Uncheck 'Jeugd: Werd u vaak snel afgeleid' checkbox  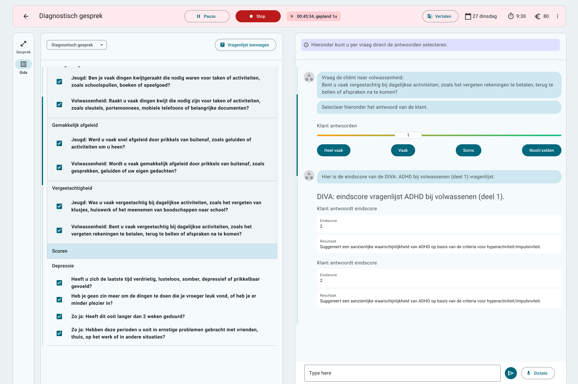point(59,143)
